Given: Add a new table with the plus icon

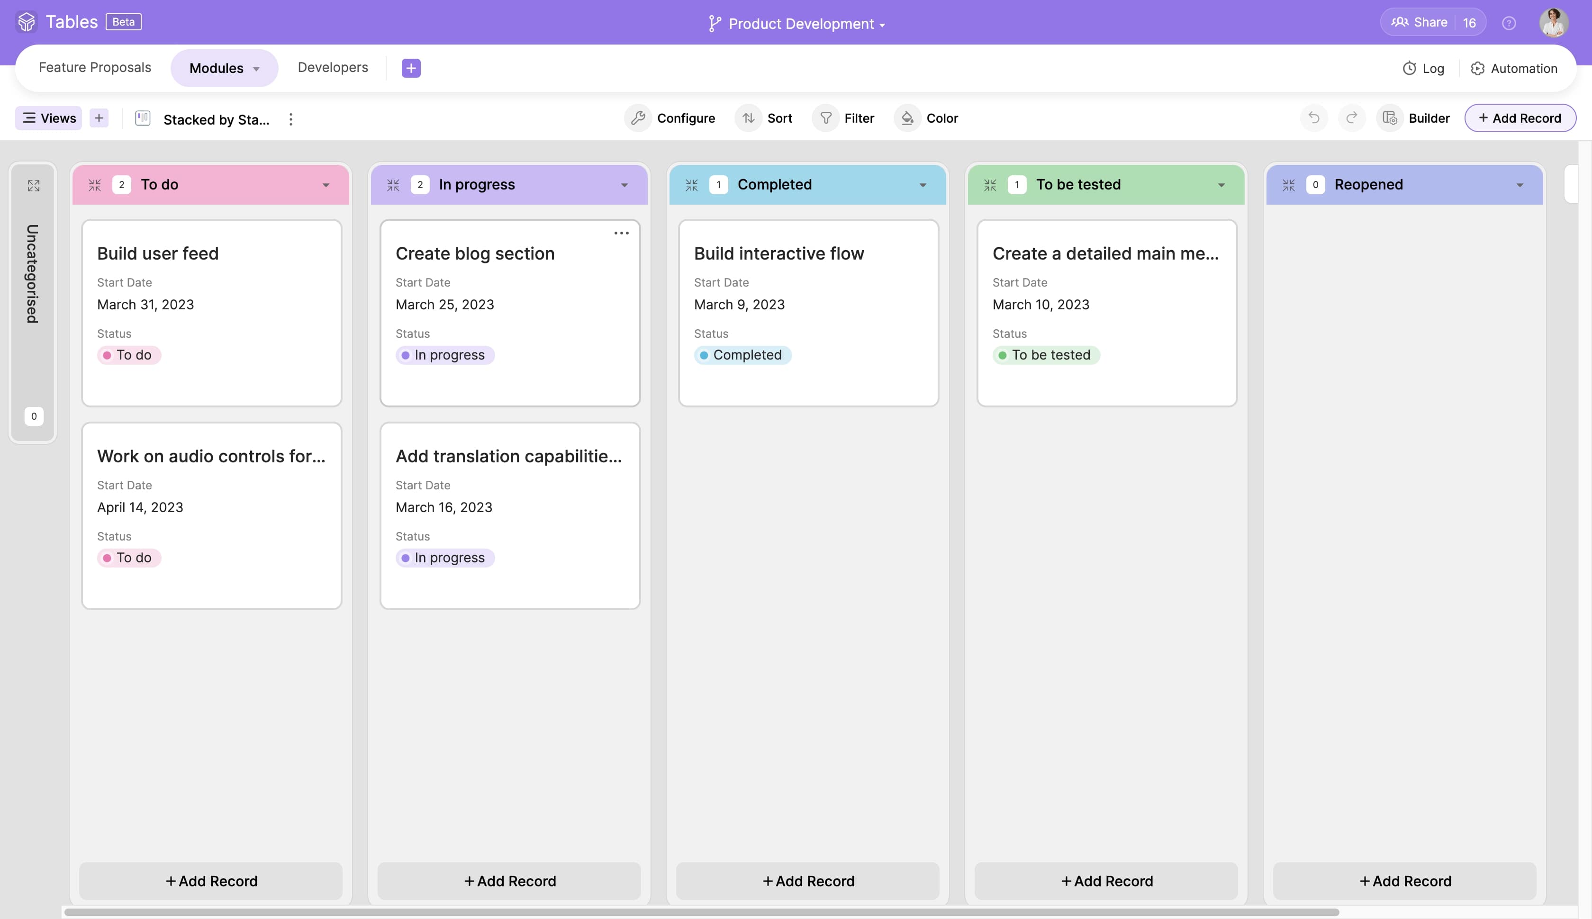Looking at the screenshot, I should (411, 68).
